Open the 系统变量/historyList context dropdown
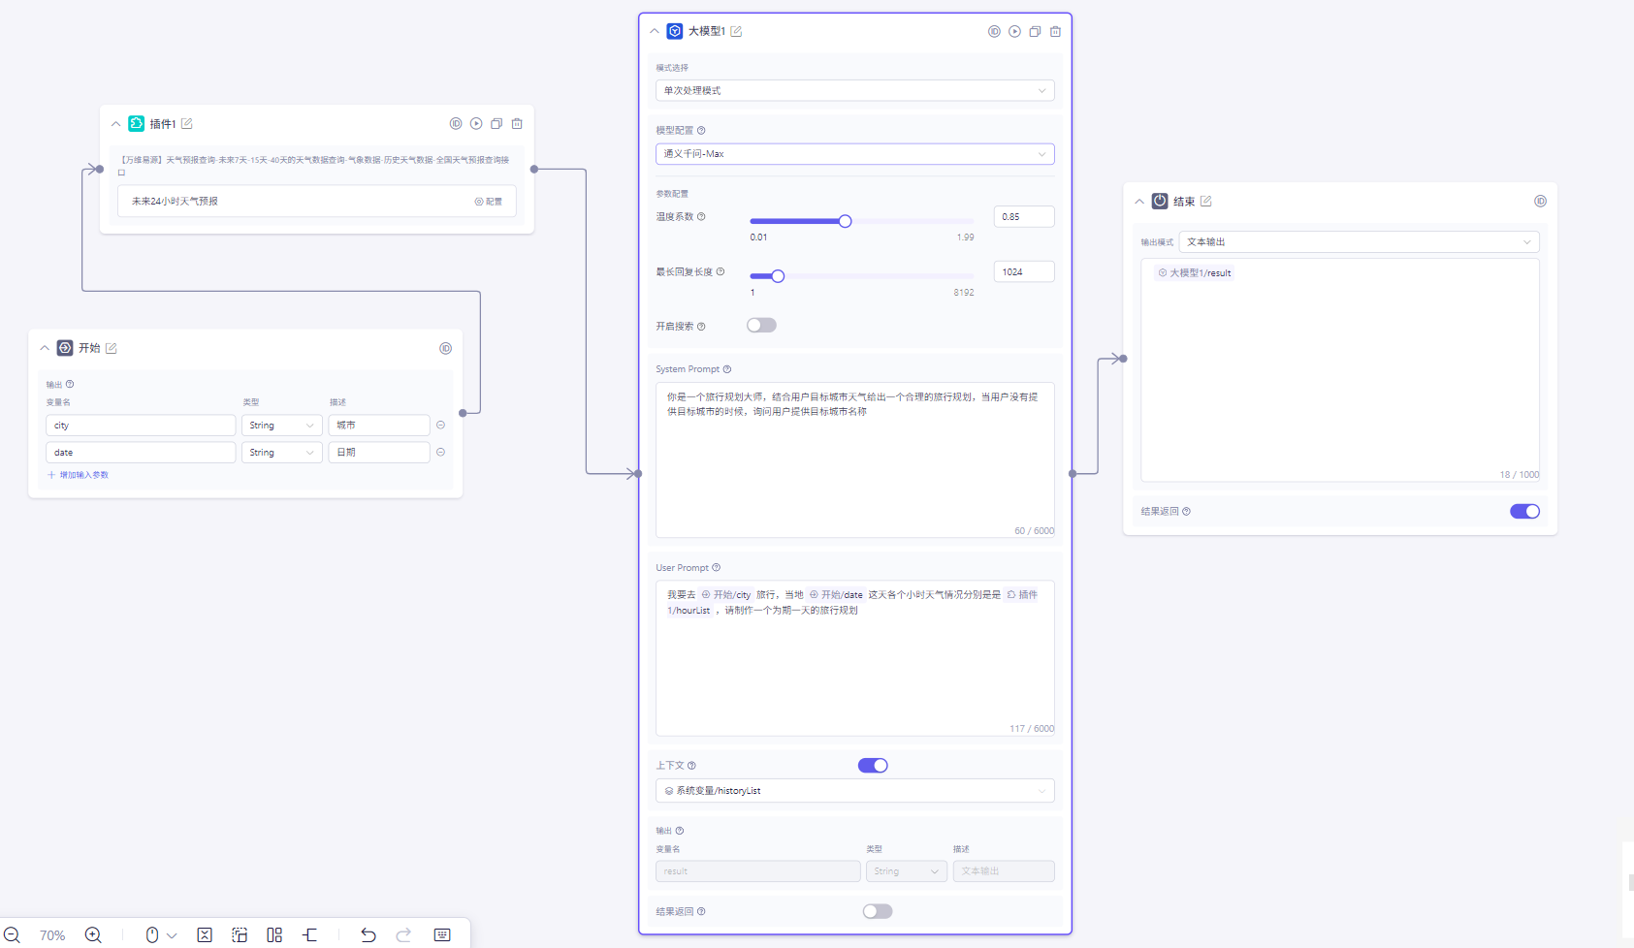1634x948 pixels. (x=855, y=791)
